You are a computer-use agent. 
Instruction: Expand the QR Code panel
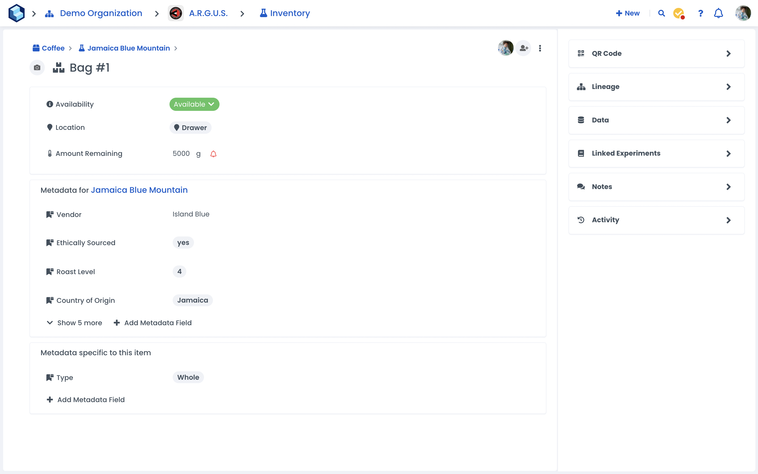point(656,54)
